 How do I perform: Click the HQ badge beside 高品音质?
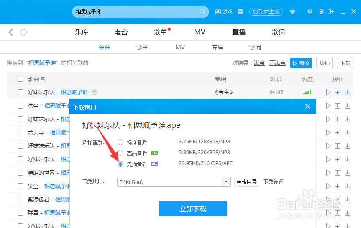[154, 153]
